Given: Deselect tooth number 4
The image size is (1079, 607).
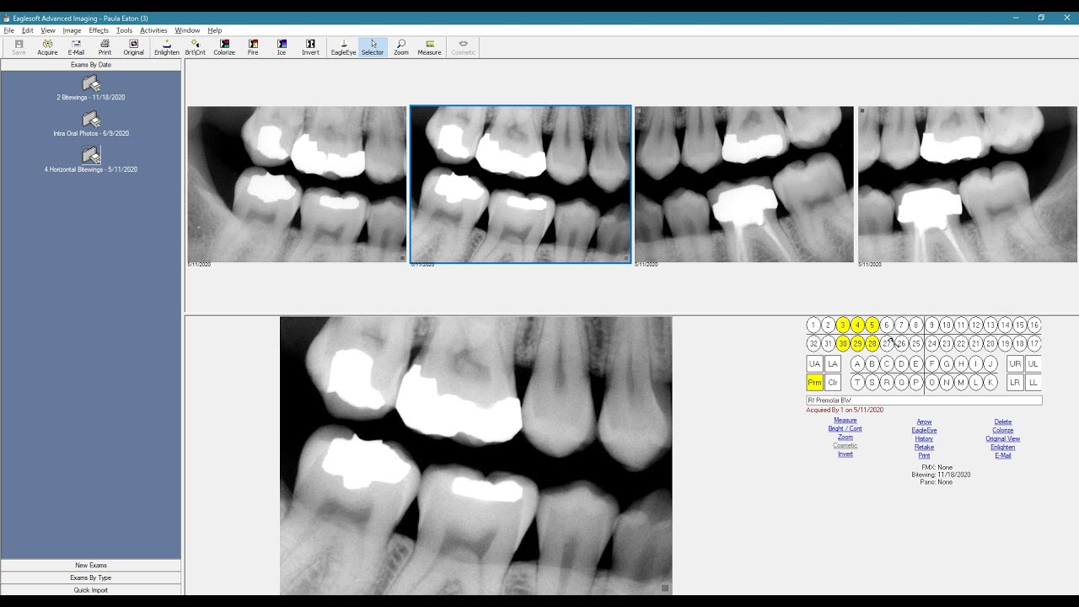Looking at the screenshot, I should pos(857,325).
